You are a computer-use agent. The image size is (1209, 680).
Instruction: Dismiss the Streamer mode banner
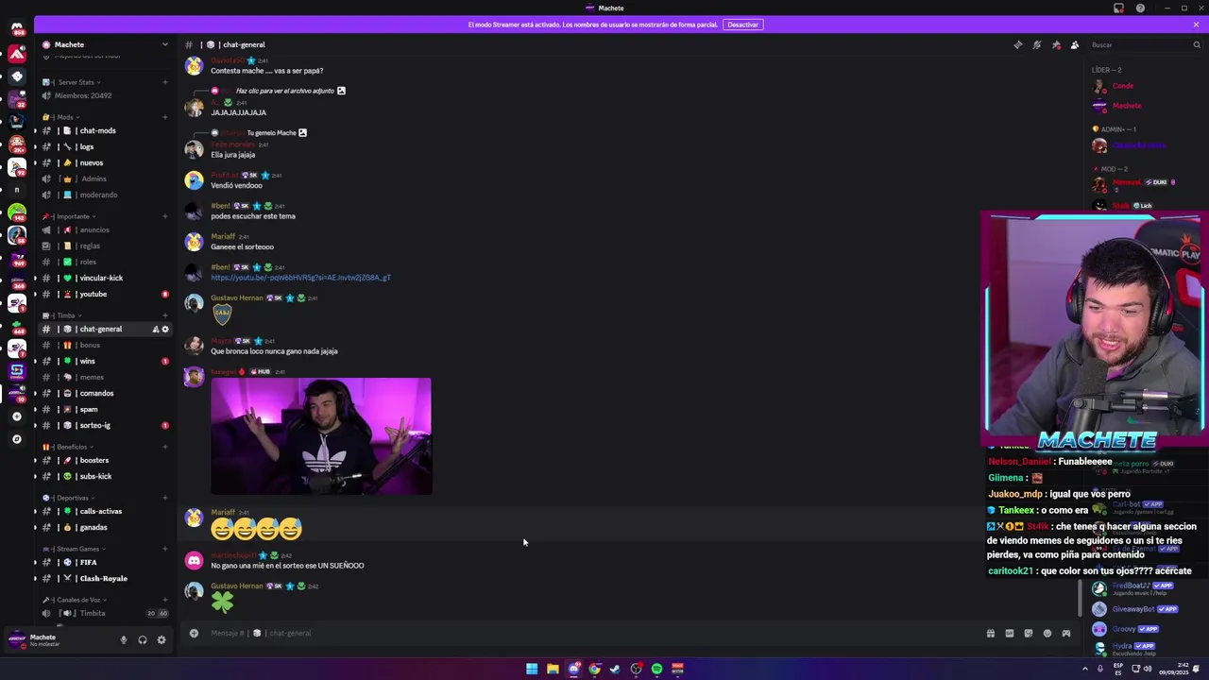[1196, 25]
